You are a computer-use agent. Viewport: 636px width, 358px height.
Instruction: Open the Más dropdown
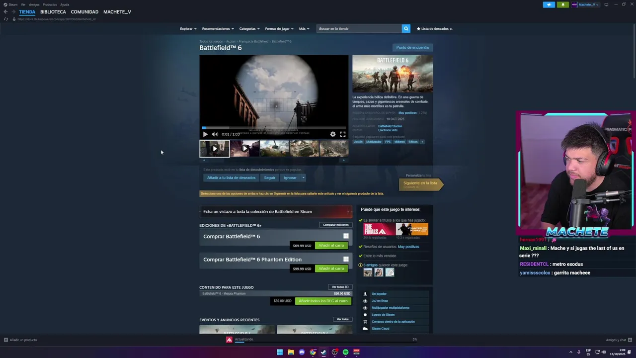pos(304,28)
